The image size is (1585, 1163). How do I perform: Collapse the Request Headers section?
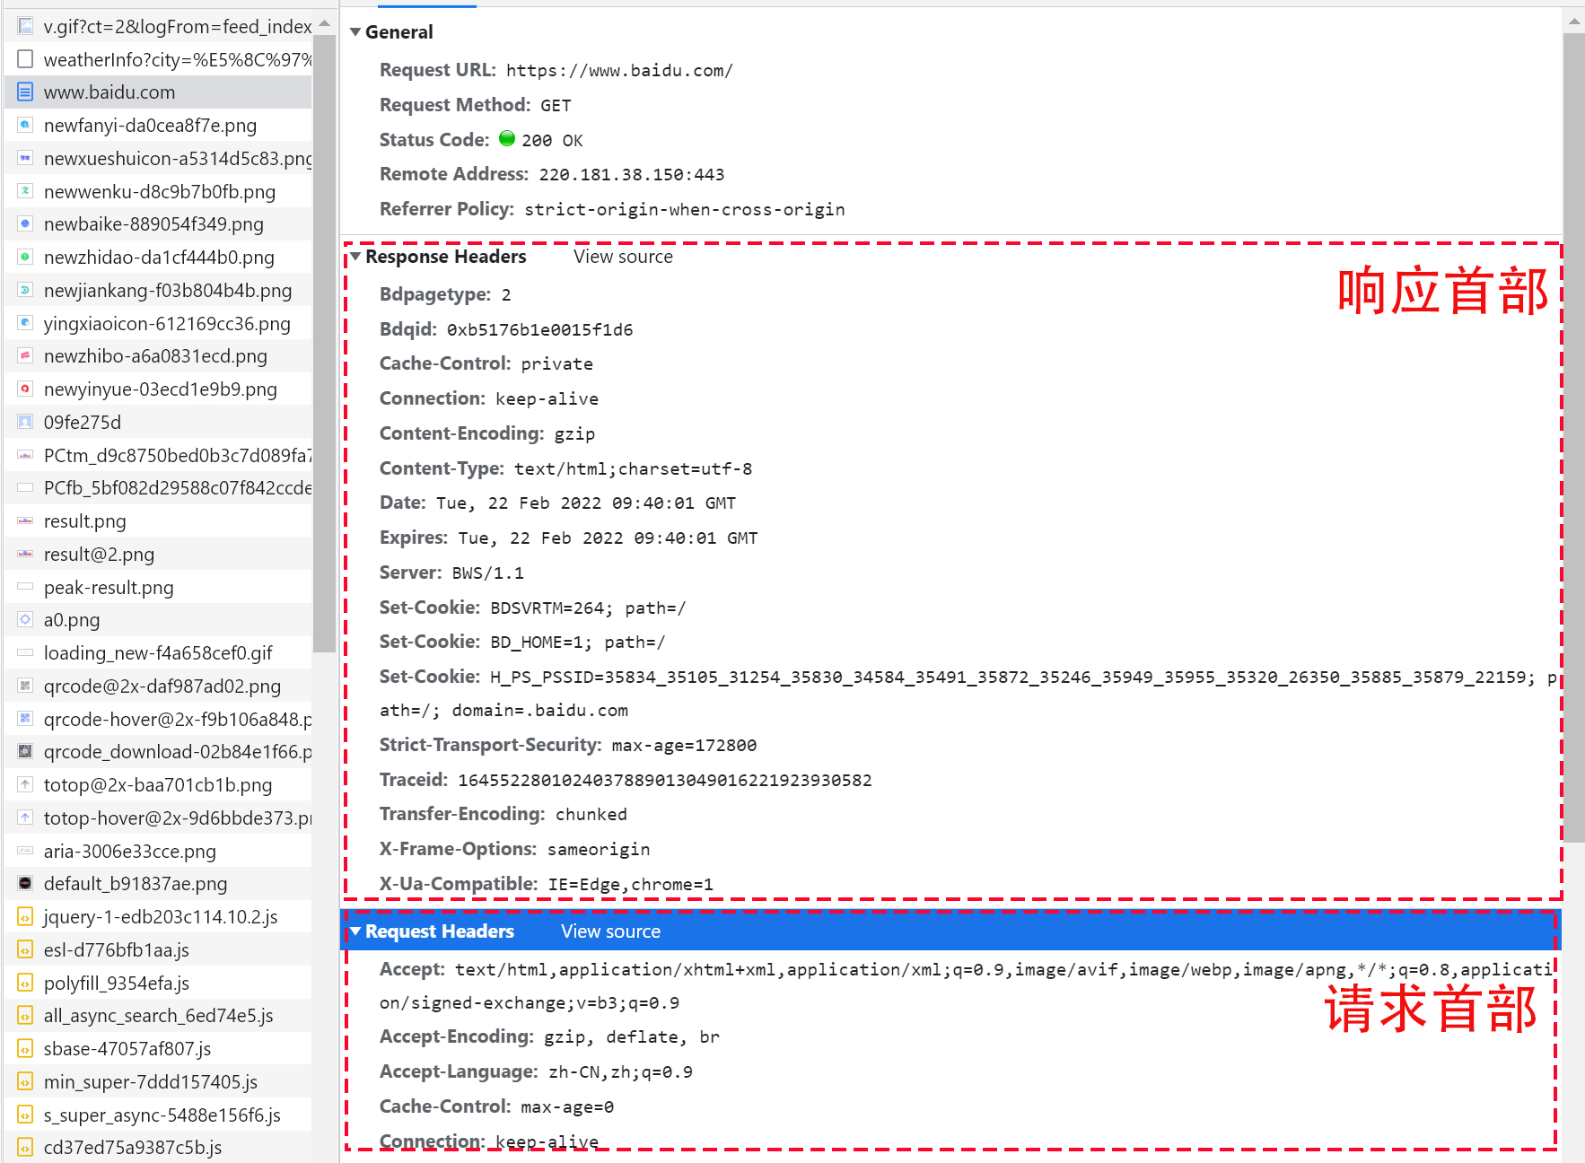tap(355, 931)
